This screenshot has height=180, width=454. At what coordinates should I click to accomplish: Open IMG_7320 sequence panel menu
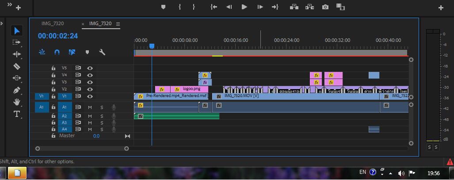(118, 24)
